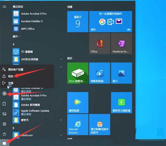Choose 注销 to sign out
166x146 pixels.
click(27, 83)
